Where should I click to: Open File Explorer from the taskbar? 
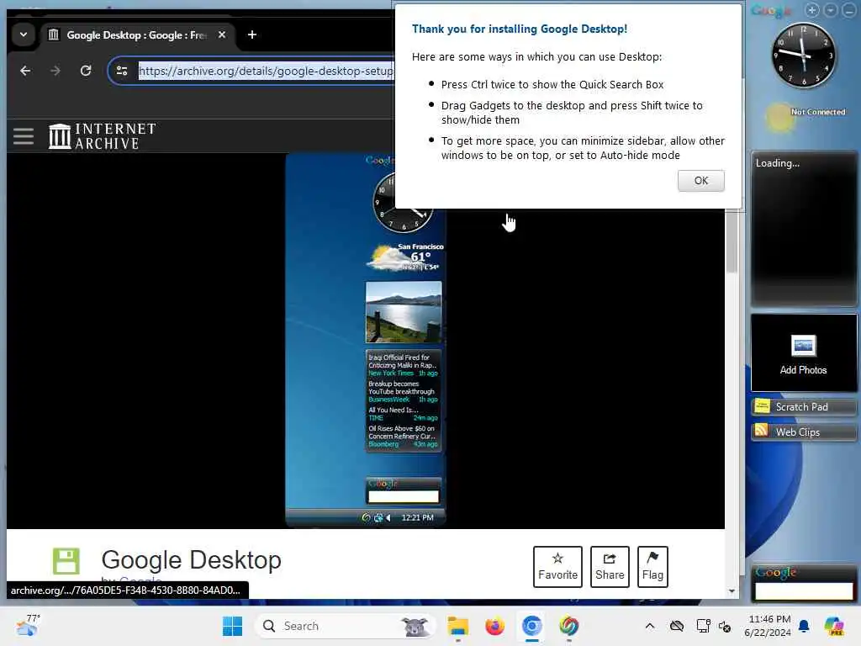[457, 626]
